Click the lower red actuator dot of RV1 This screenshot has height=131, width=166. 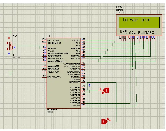pyautogui.click(x=8, y=49)
